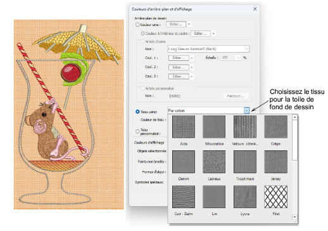This screenshot has width=328, height=231.
Task: Select the Tissu personnalisé radio button
Action: click(x=137, y=131)
